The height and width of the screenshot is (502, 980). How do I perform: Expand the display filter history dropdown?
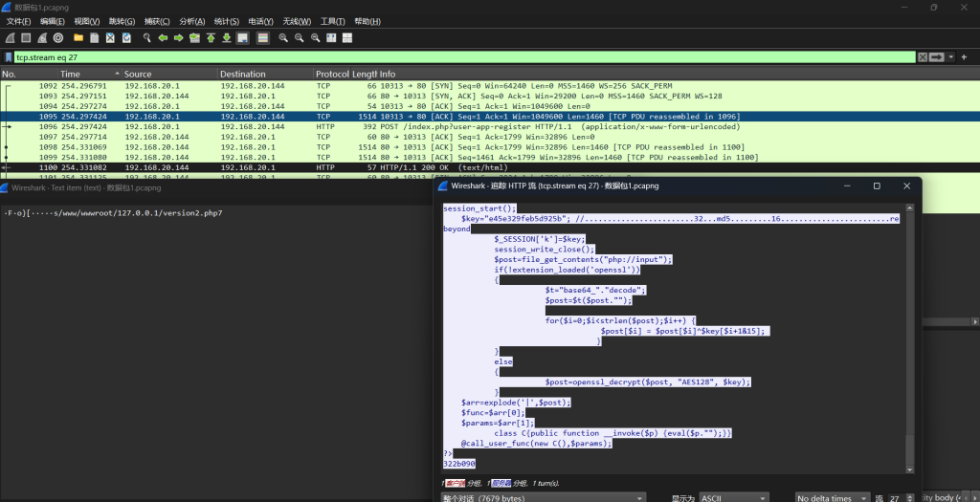953,57
